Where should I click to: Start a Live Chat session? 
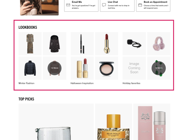(x=117, y=5)
